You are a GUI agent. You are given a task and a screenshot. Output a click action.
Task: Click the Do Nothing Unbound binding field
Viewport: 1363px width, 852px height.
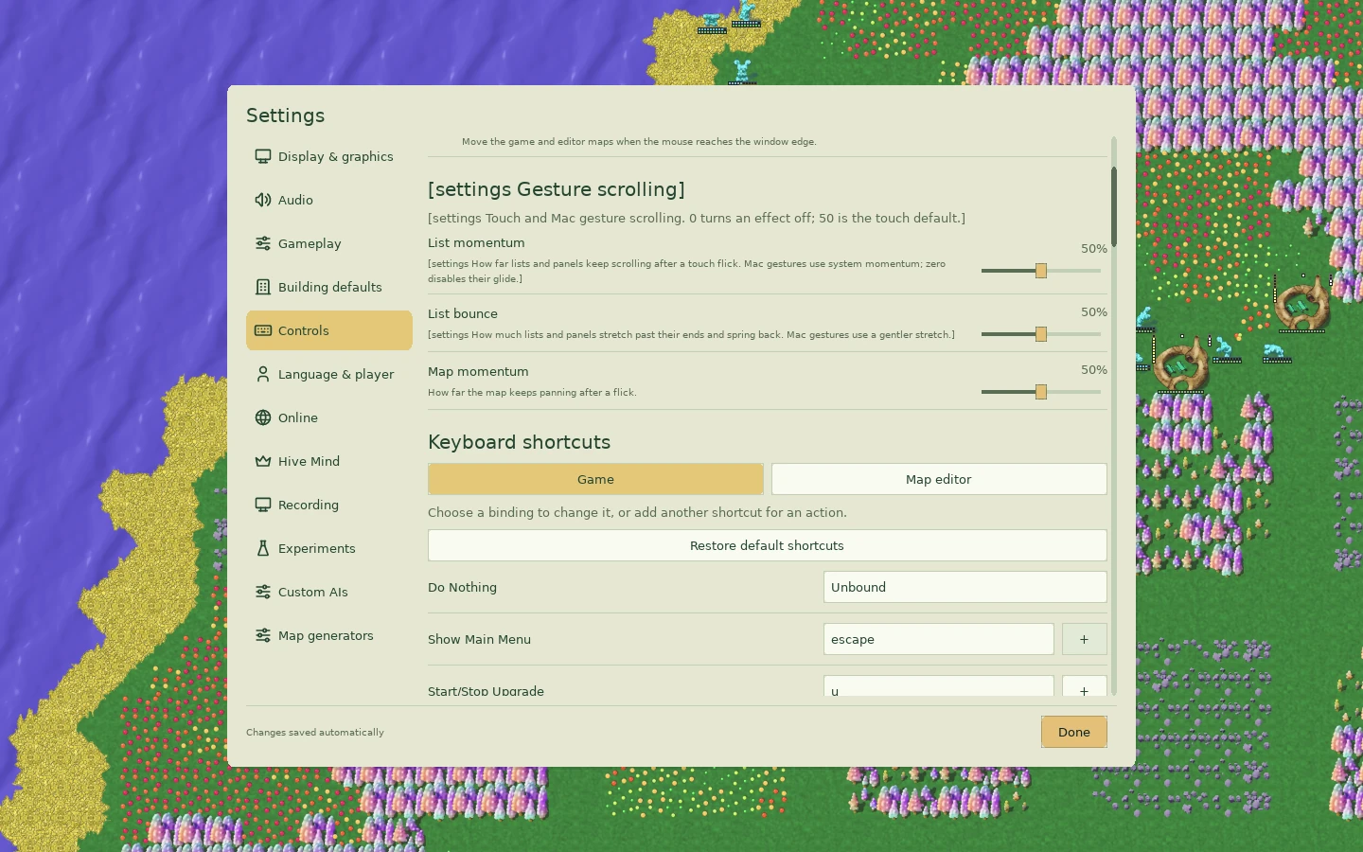(x=965, y=587)
